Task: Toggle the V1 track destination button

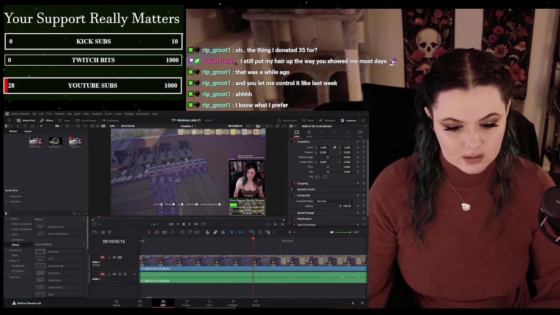Action: click(x=102, y=257)
